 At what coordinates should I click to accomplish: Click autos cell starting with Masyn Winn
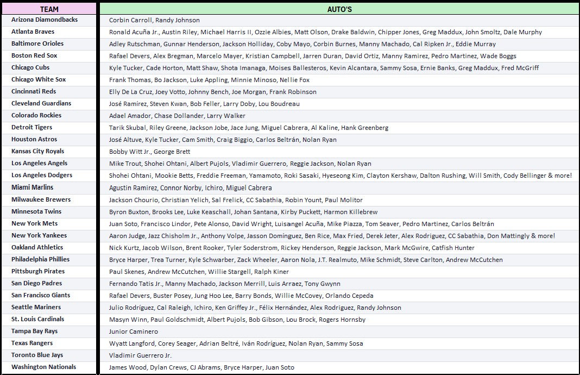tap(339, 320)
